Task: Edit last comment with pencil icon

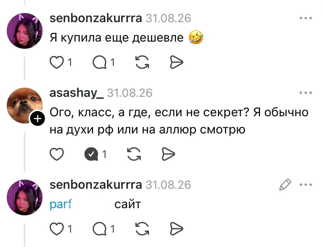Action: click(x=285, y=184)
